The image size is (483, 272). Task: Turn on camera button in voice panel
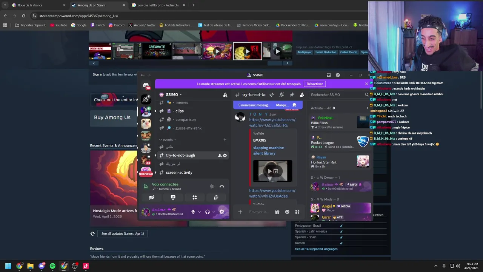pos(152,197)
